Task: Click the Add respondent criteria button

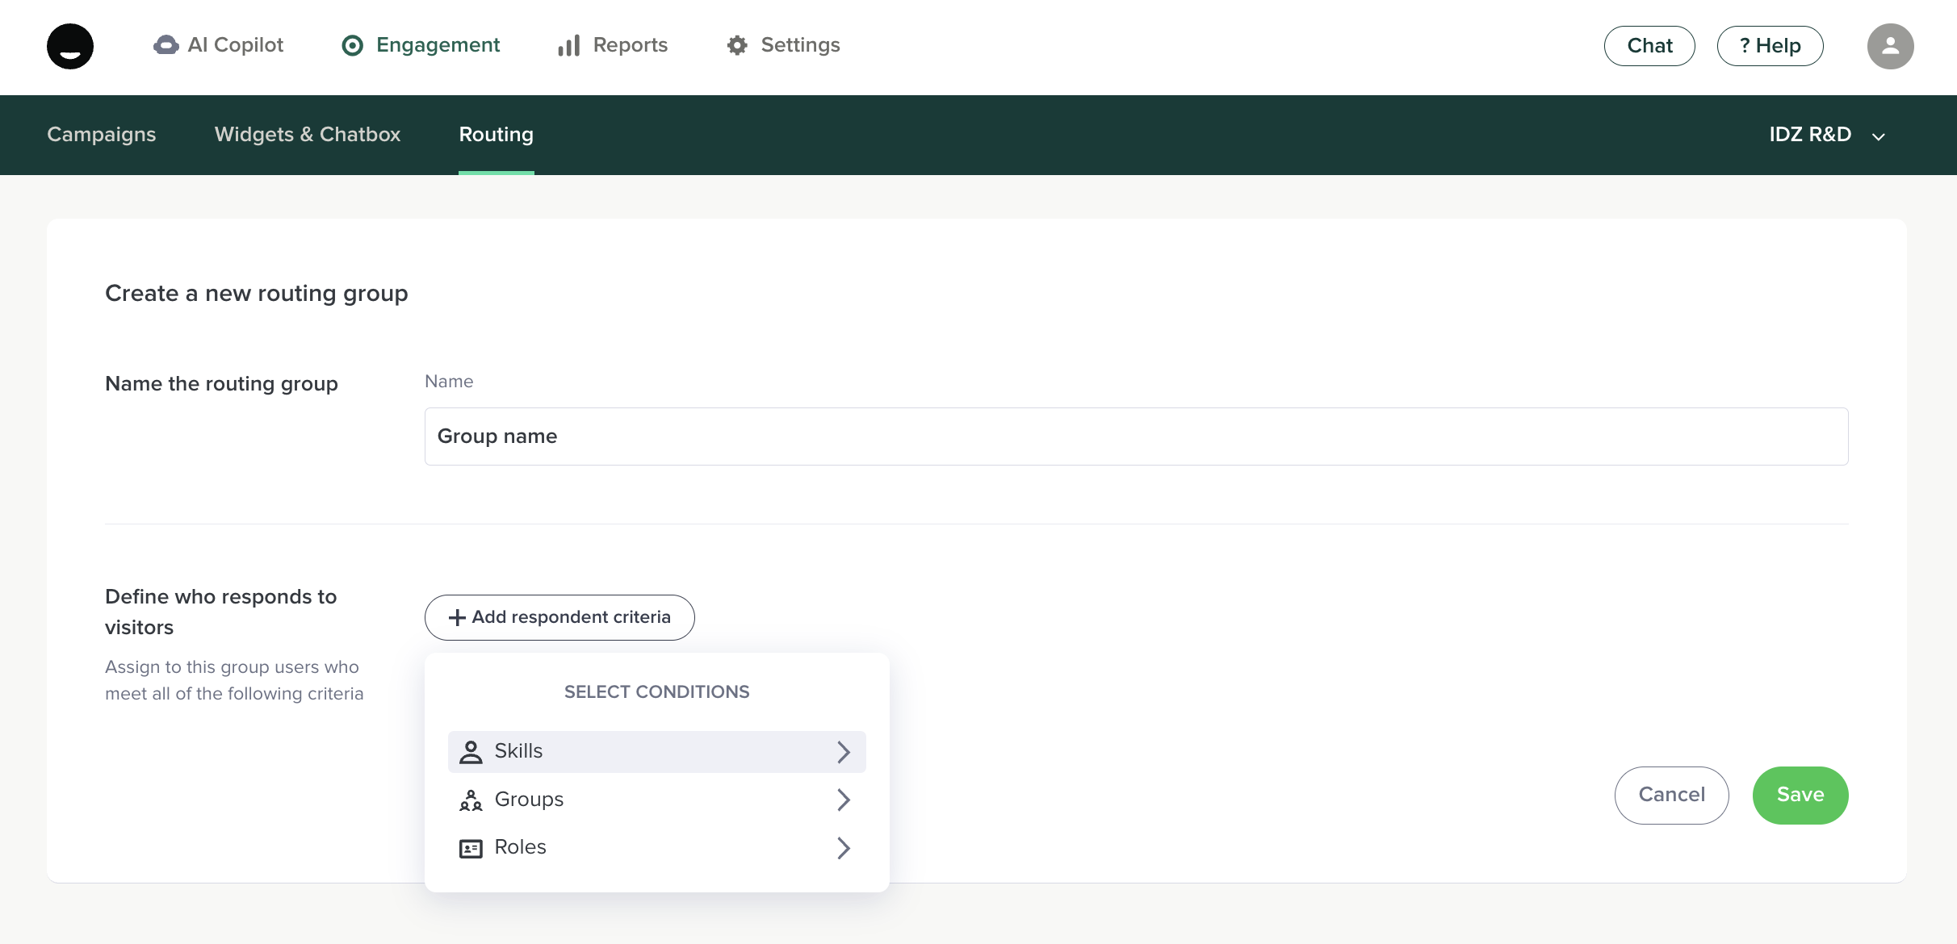Action: pos(559,617)
